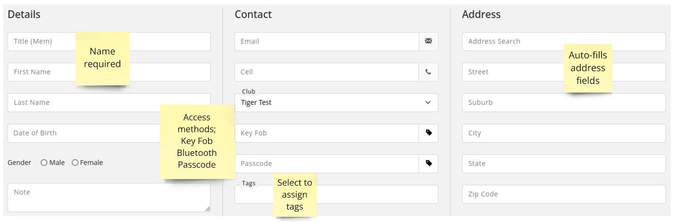Click the tag icon next to Passcode
This screenshot has height=222, width=673.
[x=429, y=164]
